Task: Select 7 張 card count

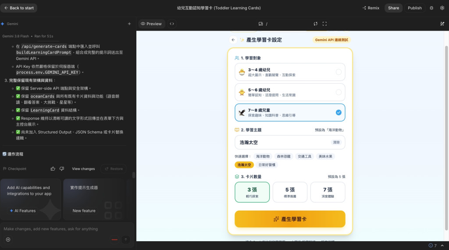Action: tap(328, 192)
